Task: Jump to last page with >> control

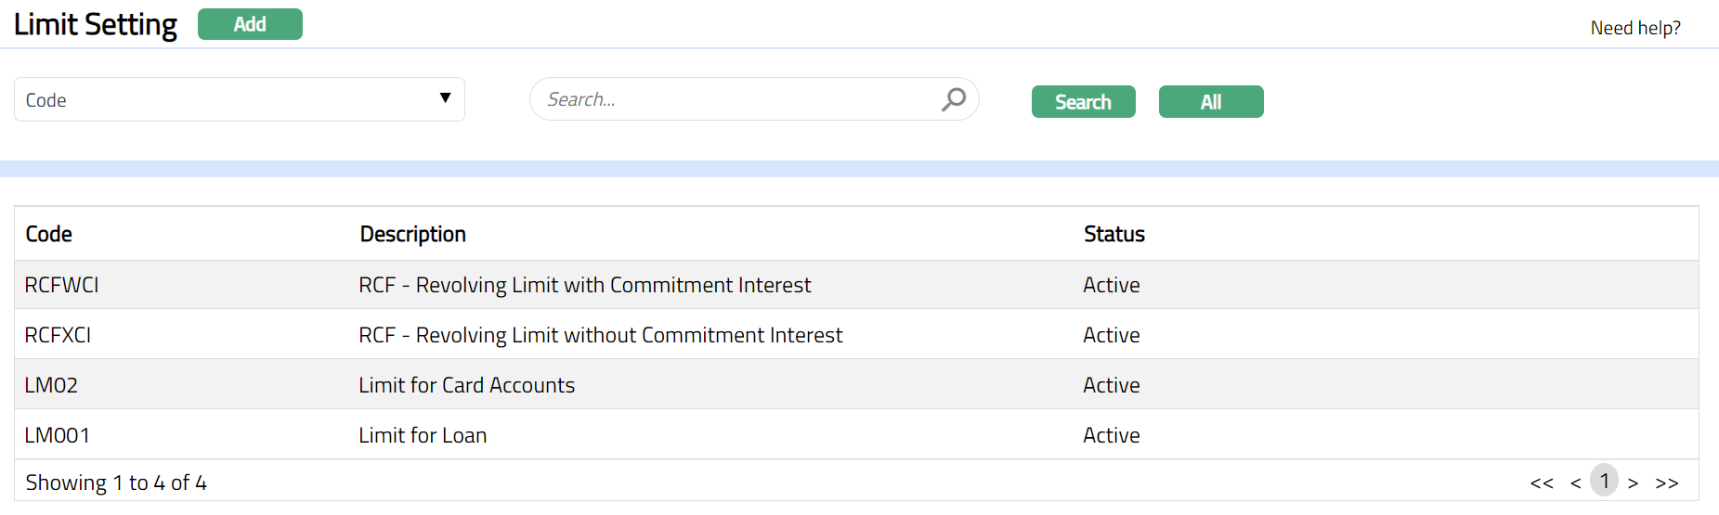Action: (1666, 483)
